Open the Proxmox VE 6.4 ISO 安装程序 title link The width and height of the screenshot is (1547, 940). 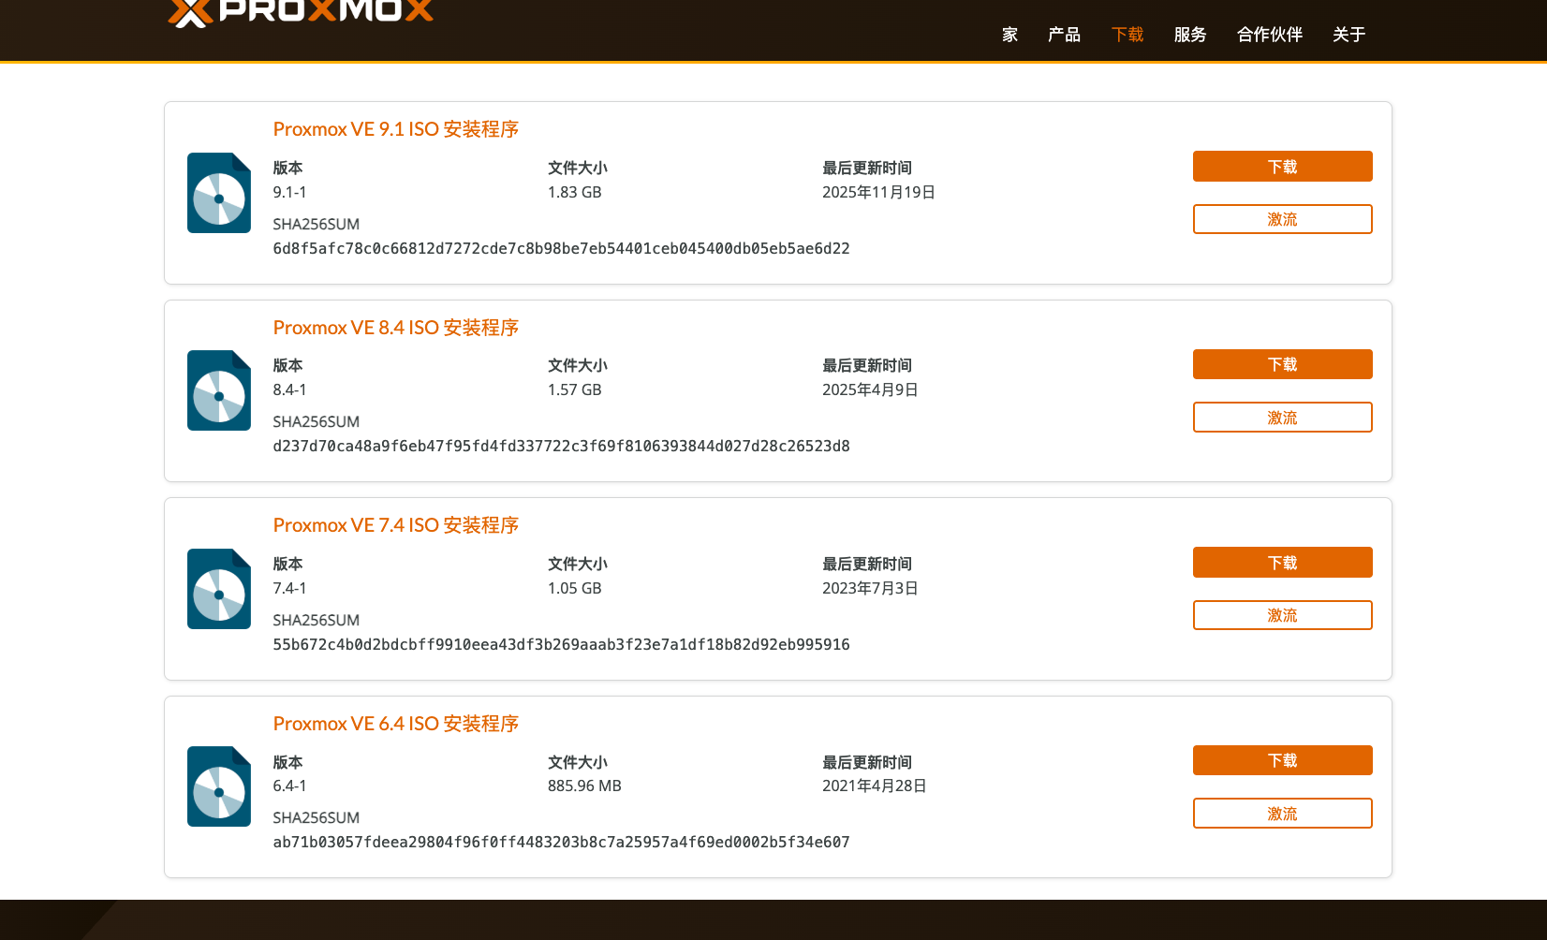pyautogui.click(x=396, y=724)
